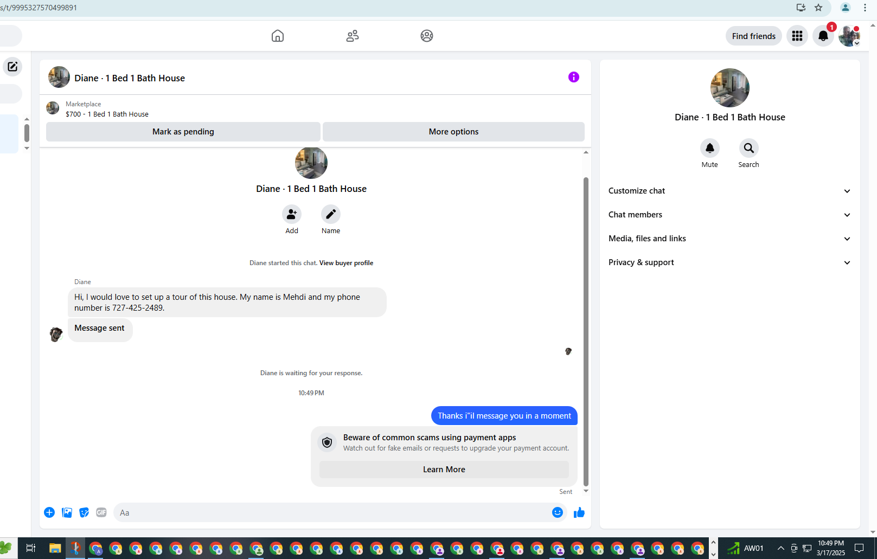Expand the Privacy & support section
Screen dimensions: 877x559
click(x=729, y=262)
